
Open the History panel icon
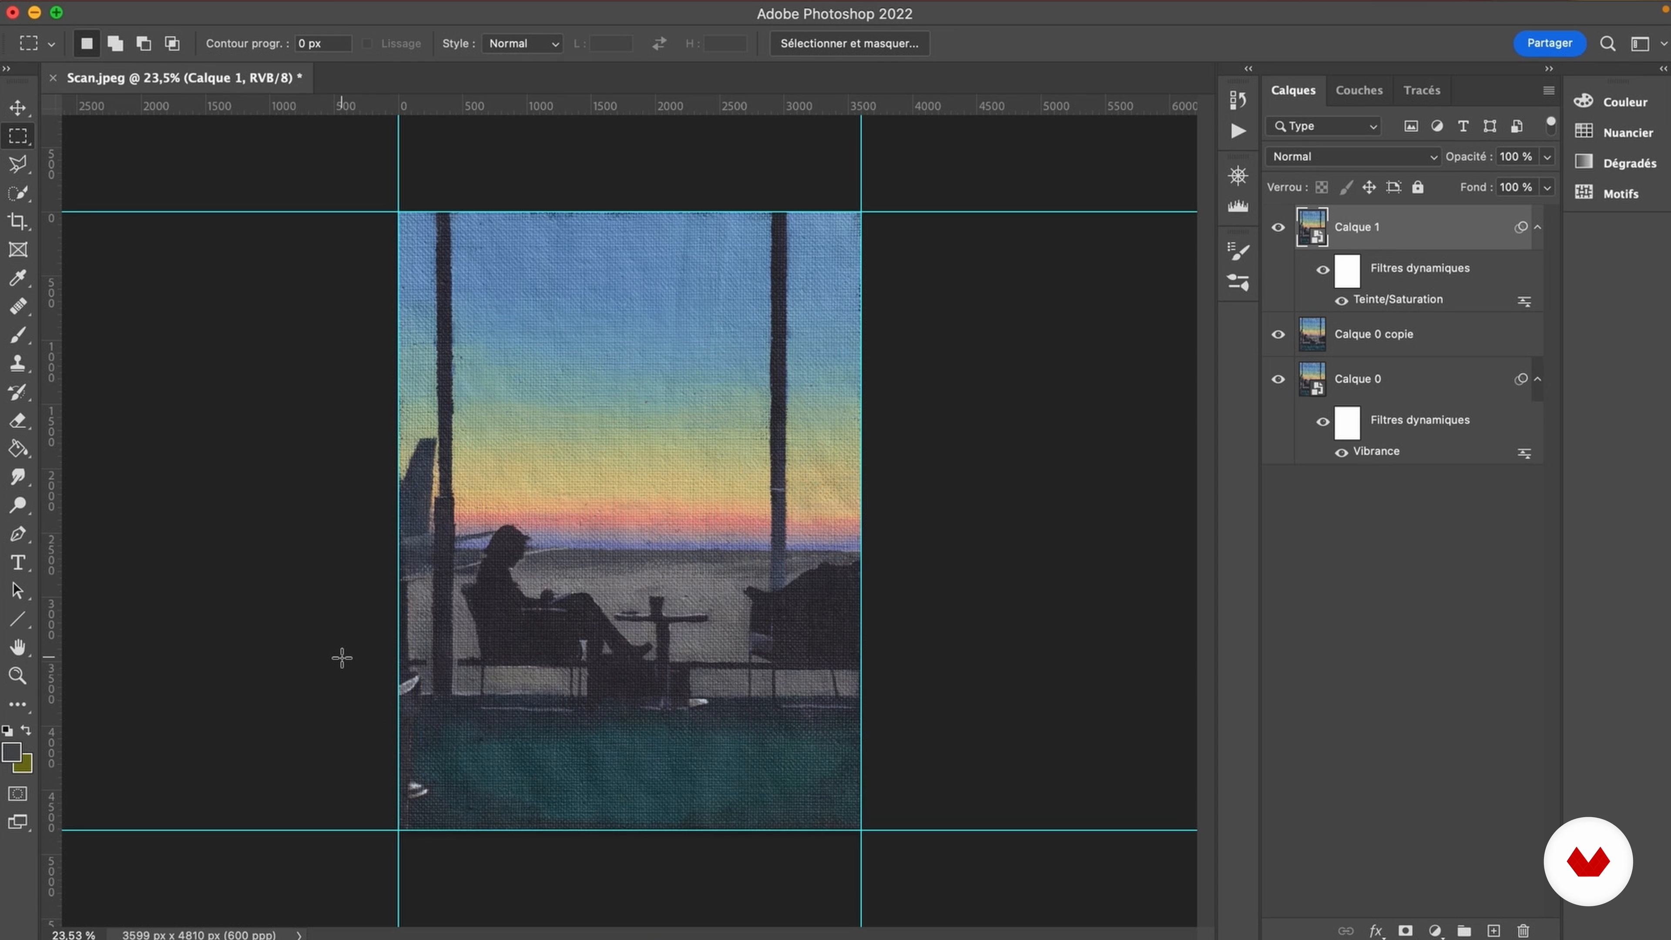[1238, 99]
